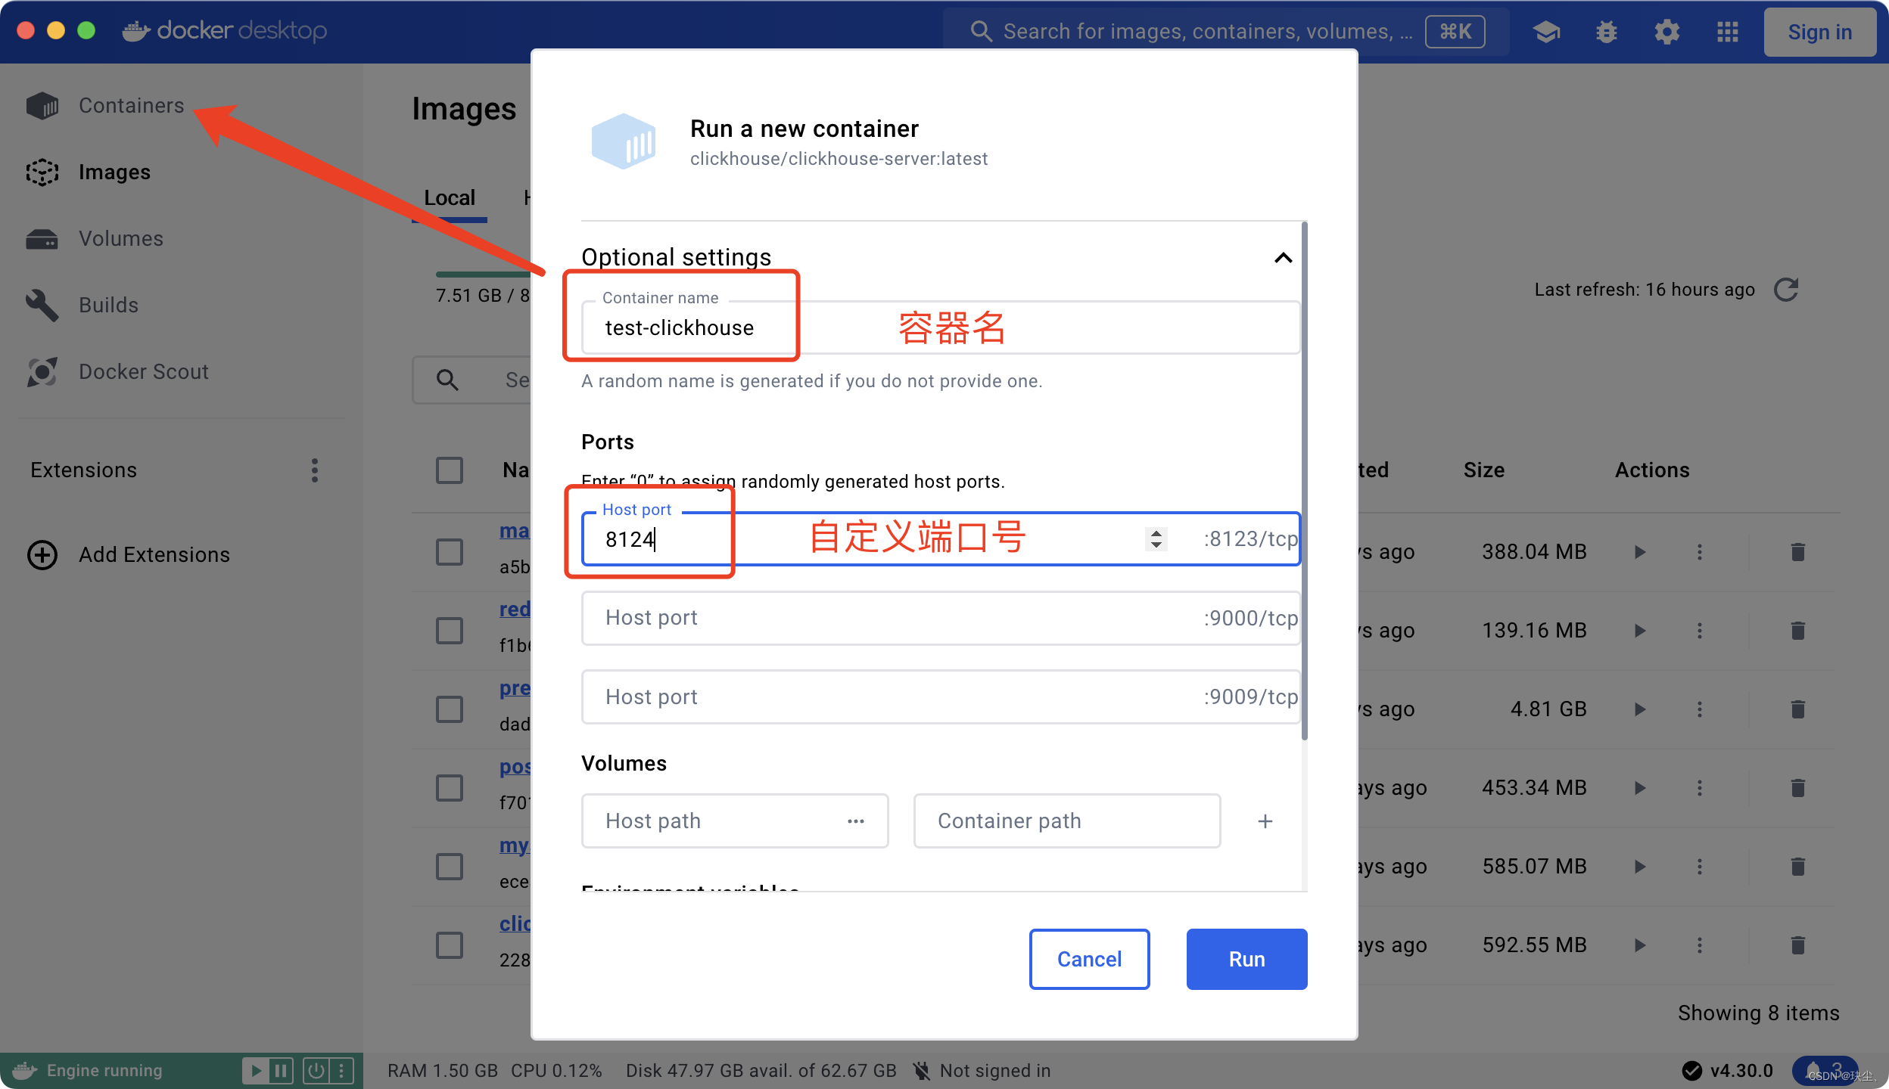Click the Container path field
1889x1089 pixels.
tap(1067, 821)
